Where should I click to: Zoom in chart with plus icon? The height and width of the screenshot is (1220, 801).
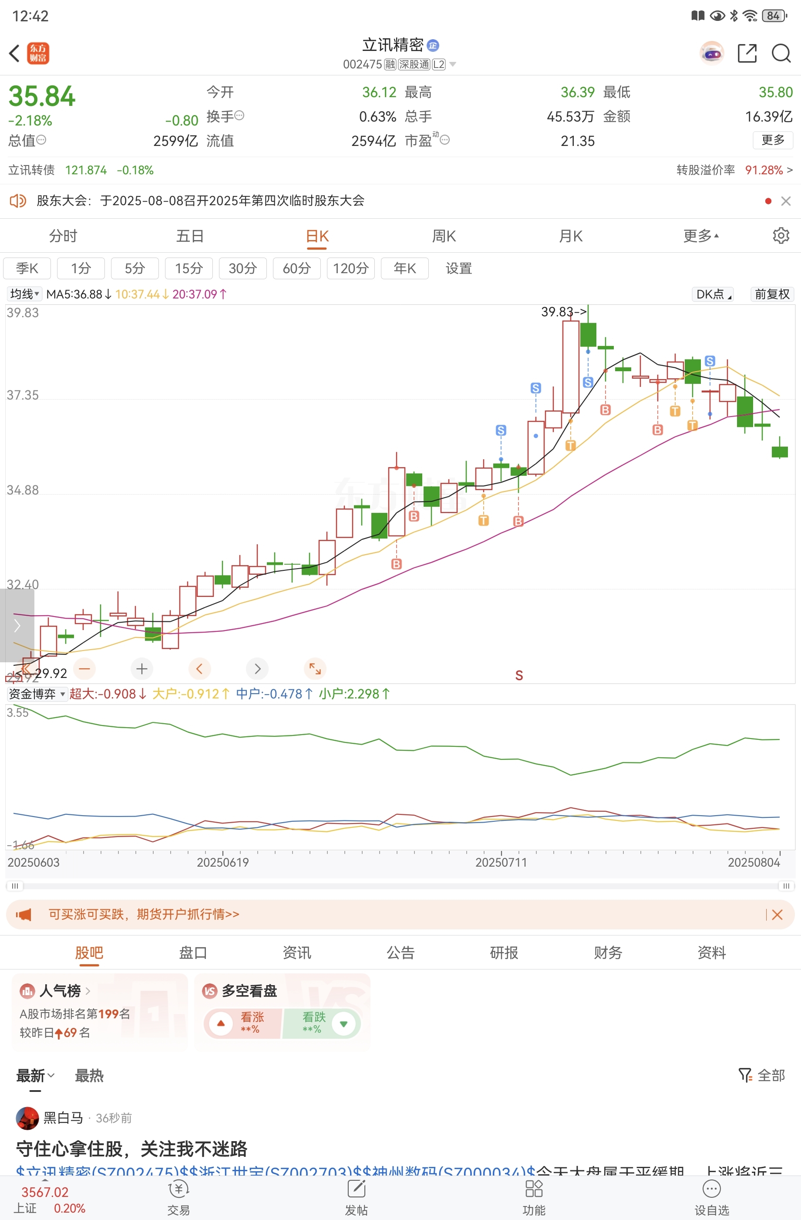tap(142, 668)
